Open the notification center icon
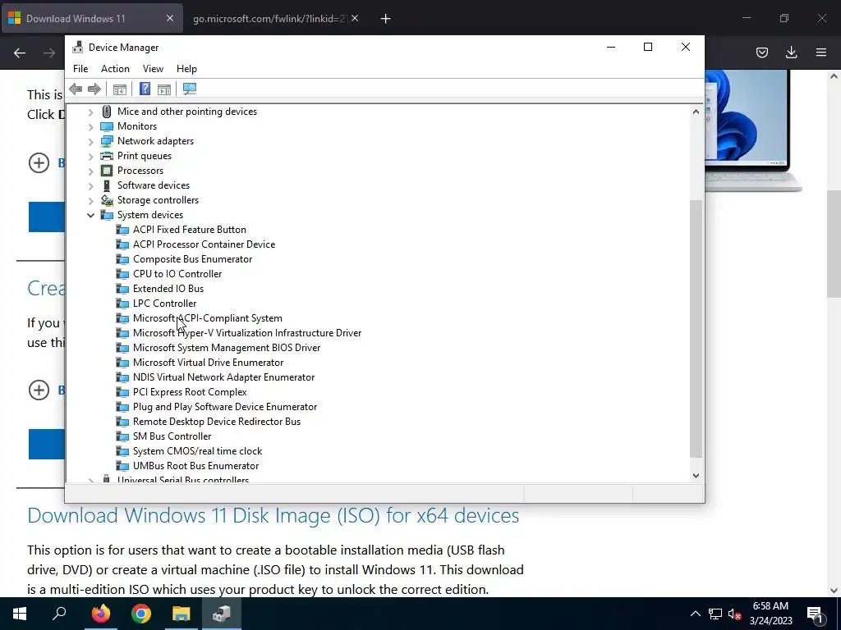 pos(815,614)
